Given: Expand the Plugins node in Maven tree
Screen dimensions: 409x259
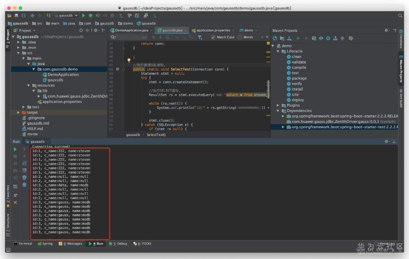Looking at the screenshot, I should click(278, 105).
